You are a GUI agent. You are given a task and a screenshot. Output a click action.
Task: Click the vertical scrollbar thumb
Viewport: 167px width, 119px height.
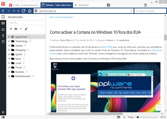click(165, 38)
